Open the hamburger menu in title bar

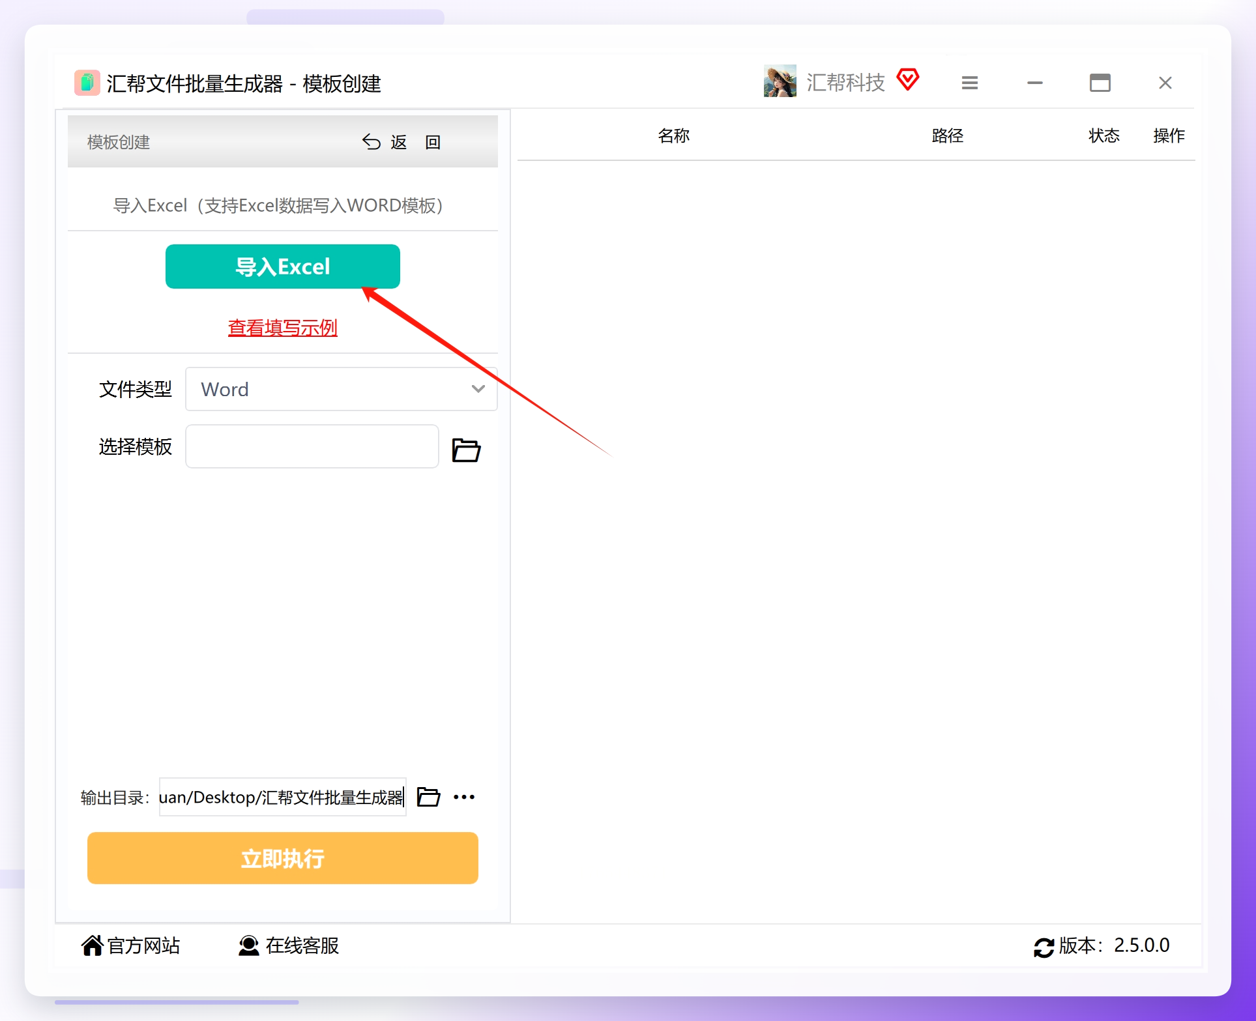pyautogui.click(x=969, y=83)
